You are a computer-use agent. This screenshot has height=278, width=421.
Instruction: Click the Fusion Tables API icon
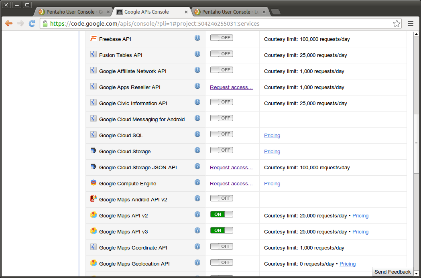[x=93, y=54]
